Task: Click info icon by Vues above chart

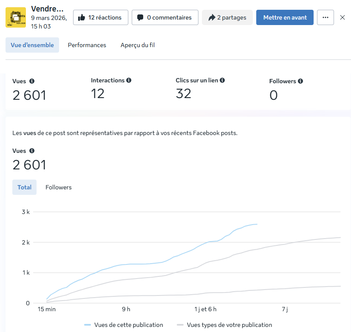Action: pyautogui.click(x=32, y=151)
